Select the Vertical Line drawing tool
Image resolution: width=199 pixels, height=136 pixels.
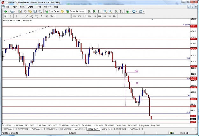point(16,16)
